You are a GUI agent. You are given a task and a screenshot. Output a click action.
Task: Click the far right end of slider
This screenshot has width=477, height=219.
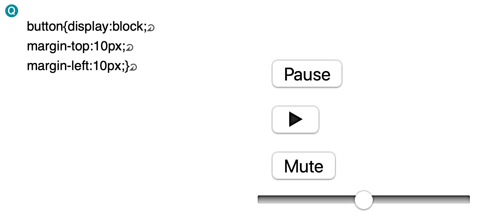(x=468, y=200)
